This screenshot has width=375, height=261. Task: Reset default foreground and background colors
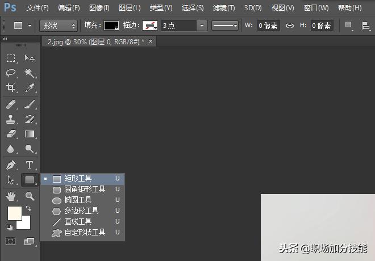coord(10,228)
